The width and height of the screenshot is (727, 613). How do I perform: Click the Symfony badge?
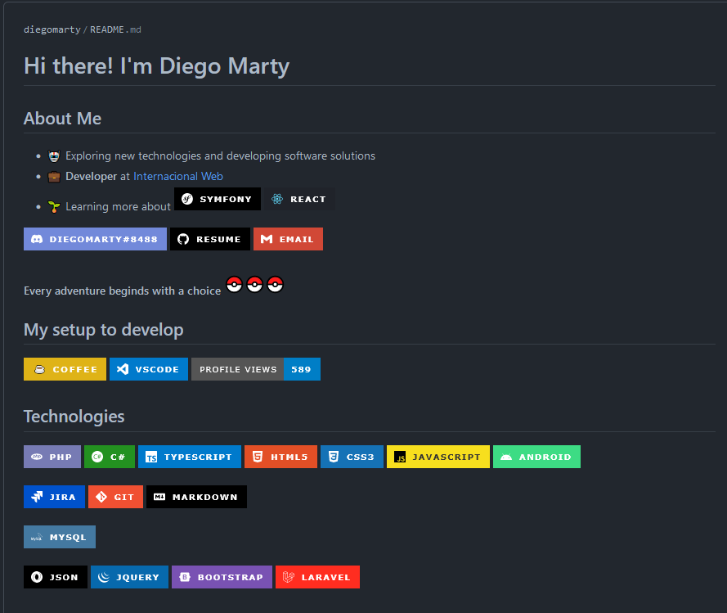[217, 199]
